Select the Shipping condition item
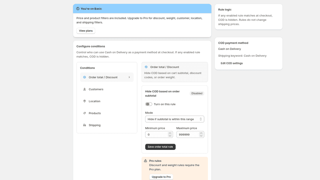 (107, 125)
